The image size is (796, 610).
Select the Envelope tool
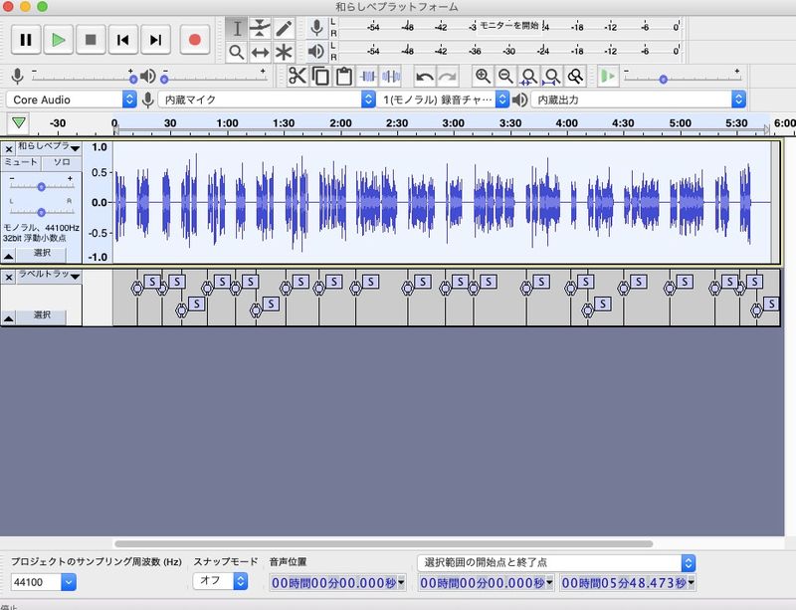coord(261,28)
